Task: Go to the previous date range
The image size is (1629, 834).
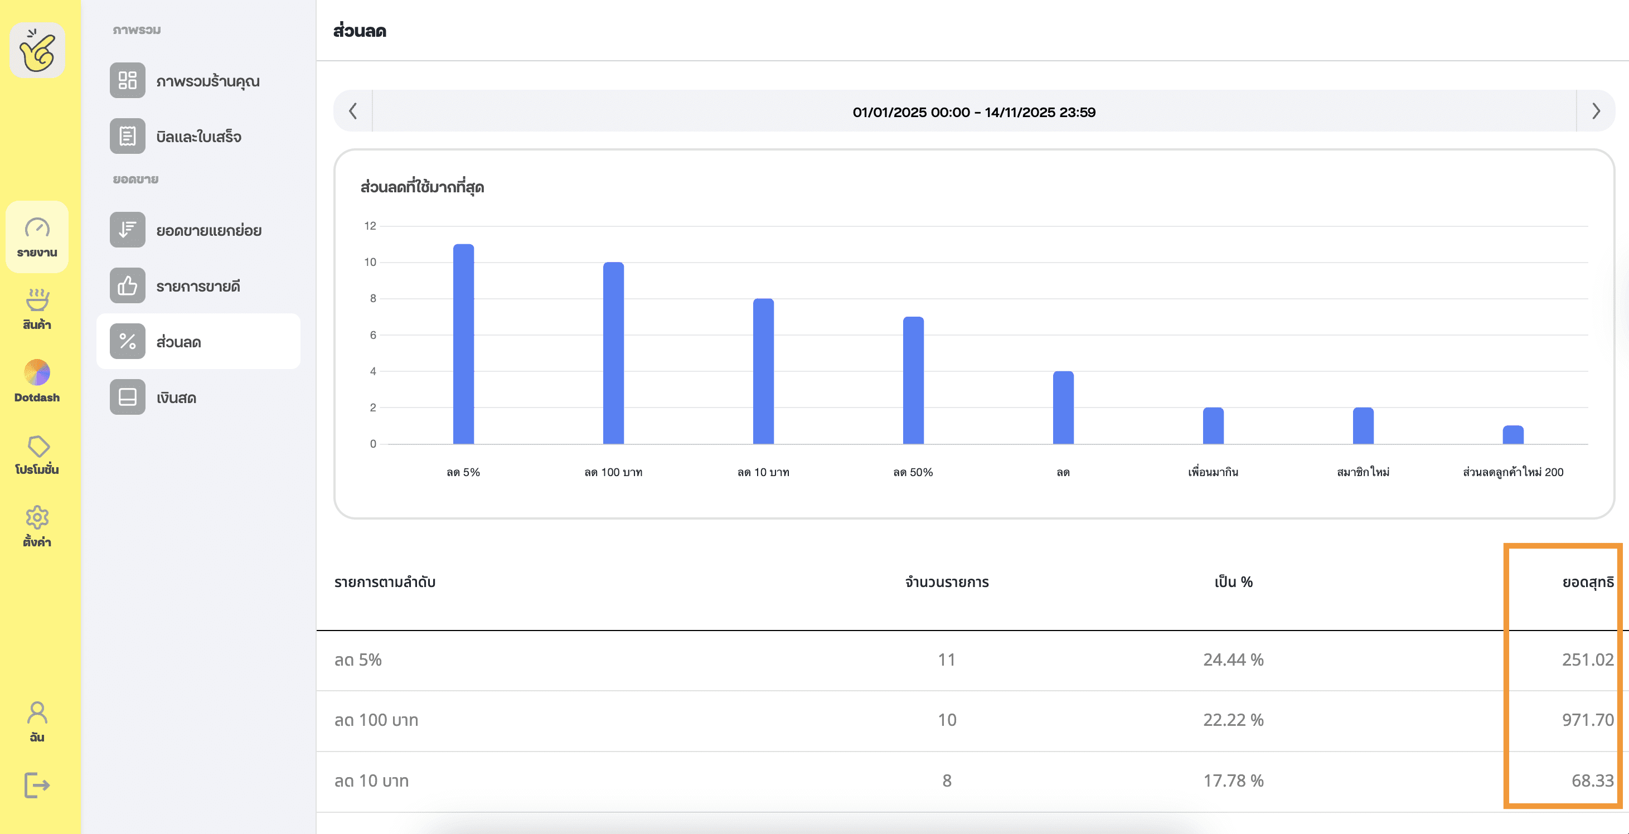Action: coord(353,111)
